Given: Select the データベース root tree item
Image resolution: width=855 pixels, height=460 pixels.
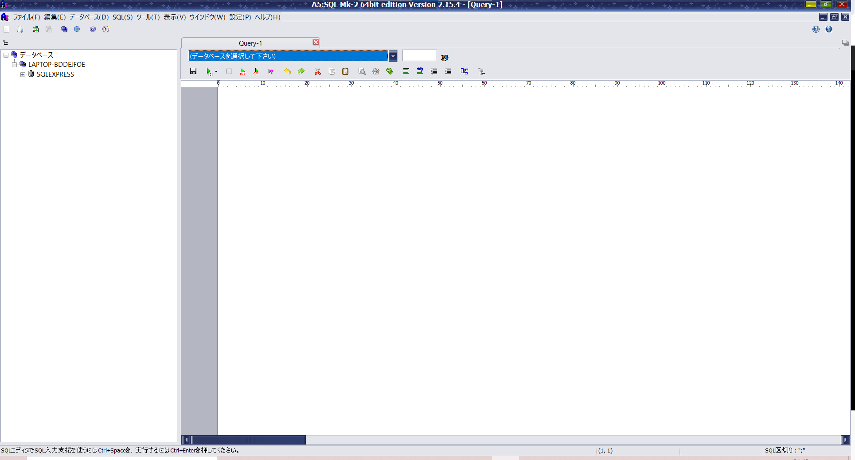Looking at the screenshot, I should pos(36,55).
